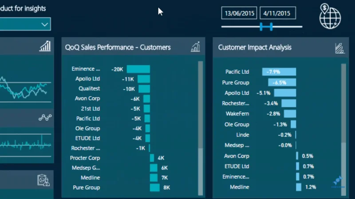Image resolution: width=355 pixels, height=199 pixels.
Task: Click the 4K value for Procter Corp
Action: [161, 158]
